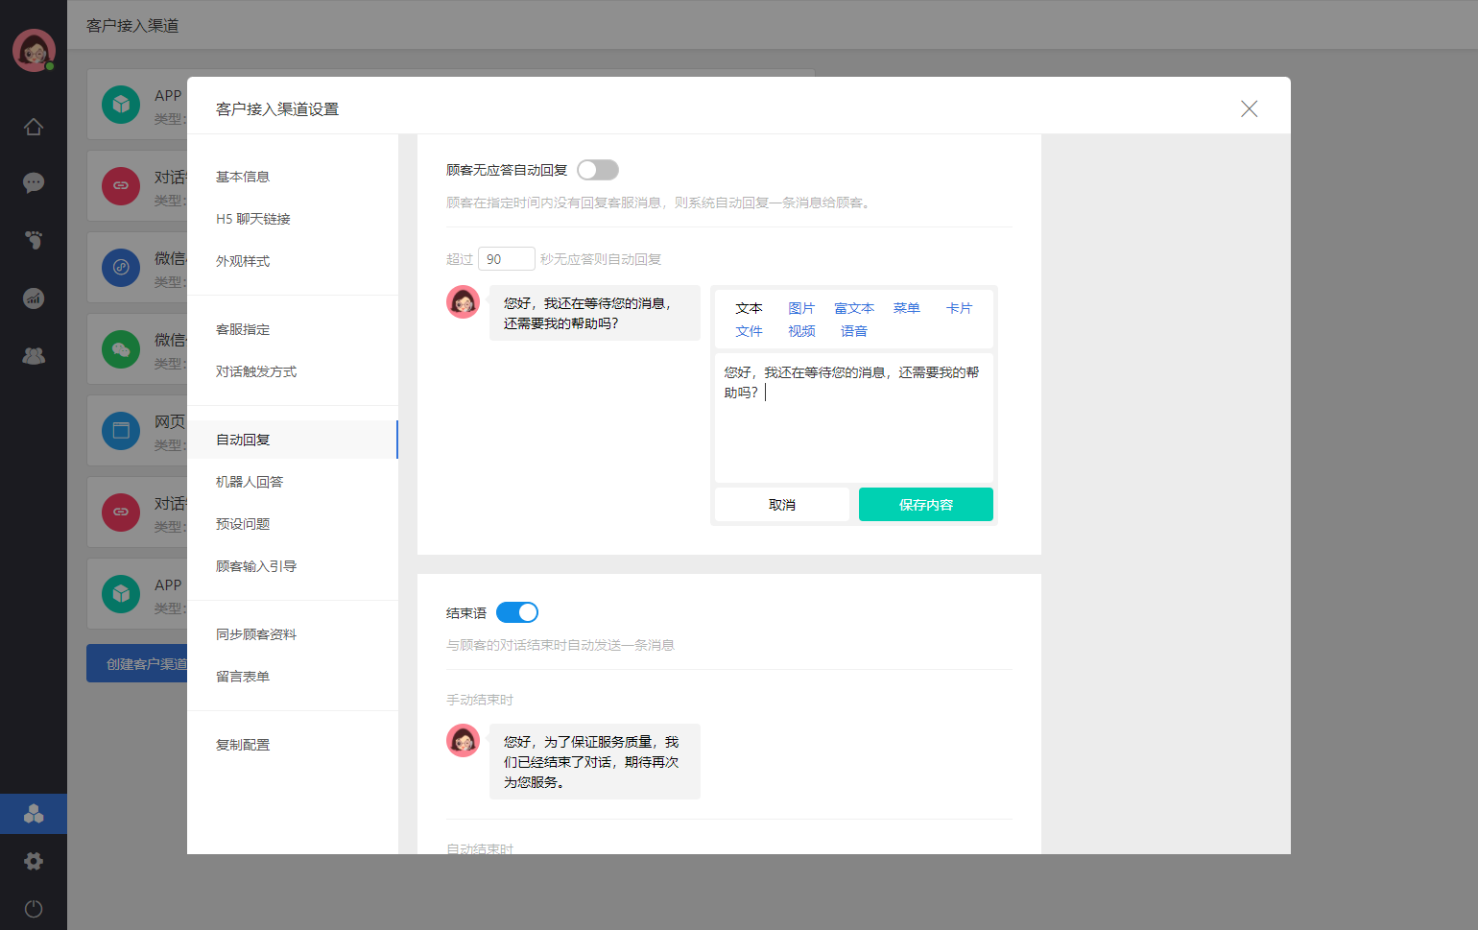Select 外观样式 in settings menu

pyautogui.click(x=293, y=261)
